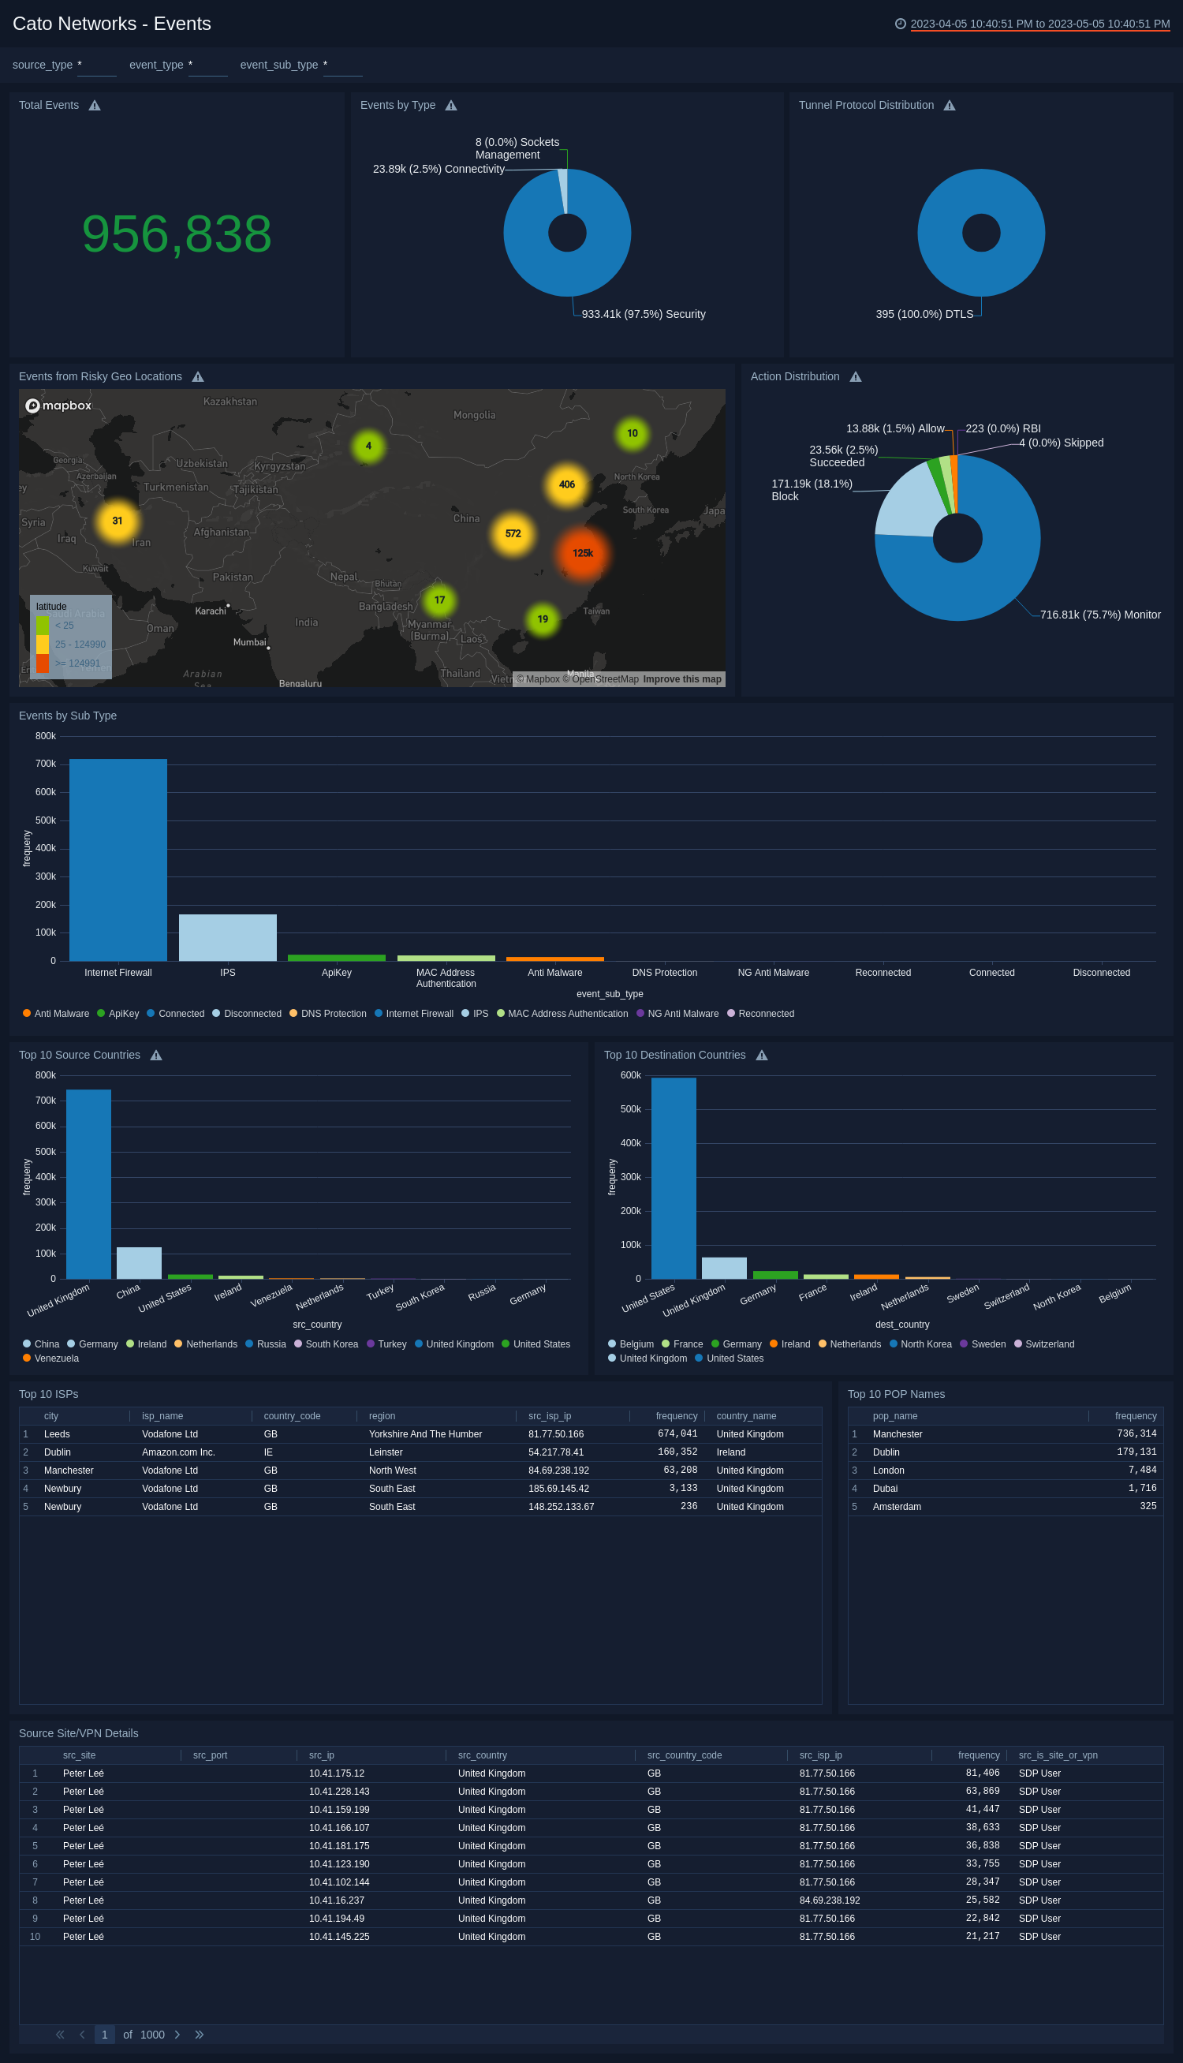Click warning icon beside Top 10 Destination Countries
The width and height of the screenshot is (1183, 2063).
(x=761, y=1056)
